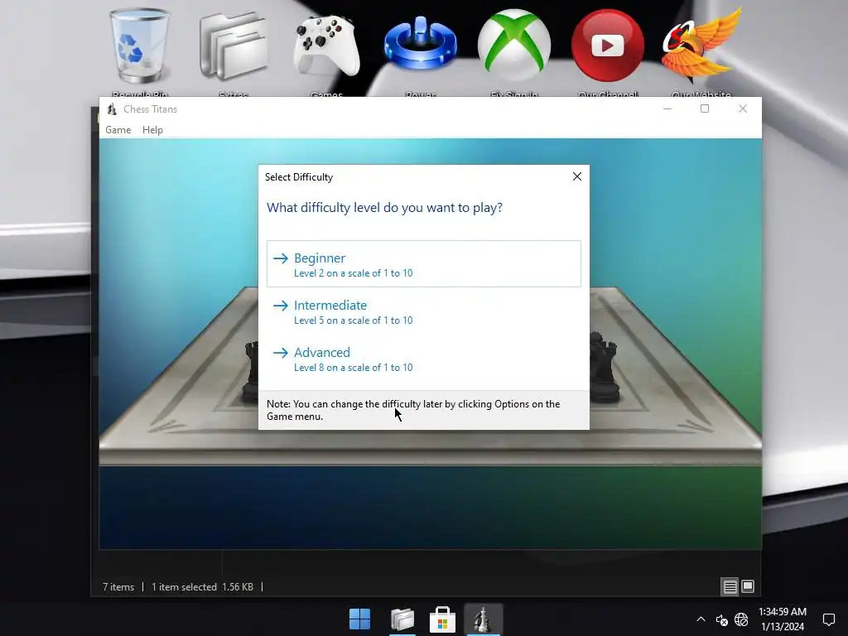Switch Explorer window to large icons view

point(748,587)
